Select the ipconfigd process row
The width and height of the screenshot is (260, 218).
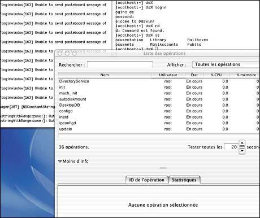click(x=159, y=123)
